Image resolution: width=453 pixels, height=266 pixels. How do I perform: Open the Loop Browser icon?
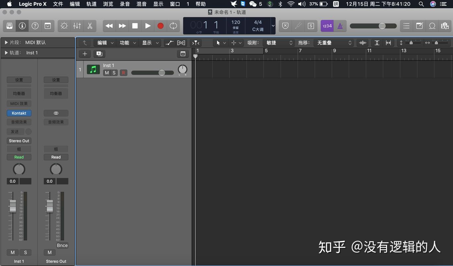[x=432, y=26]
